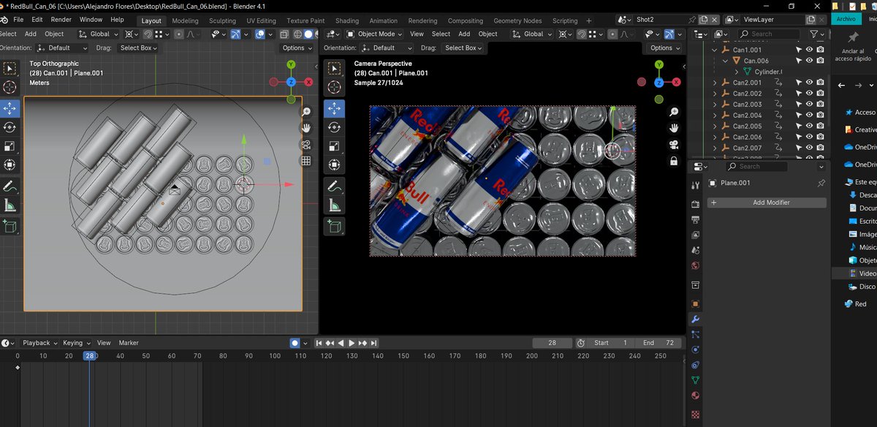Toggle auto keying record button in timeline

tap(295, 342)
